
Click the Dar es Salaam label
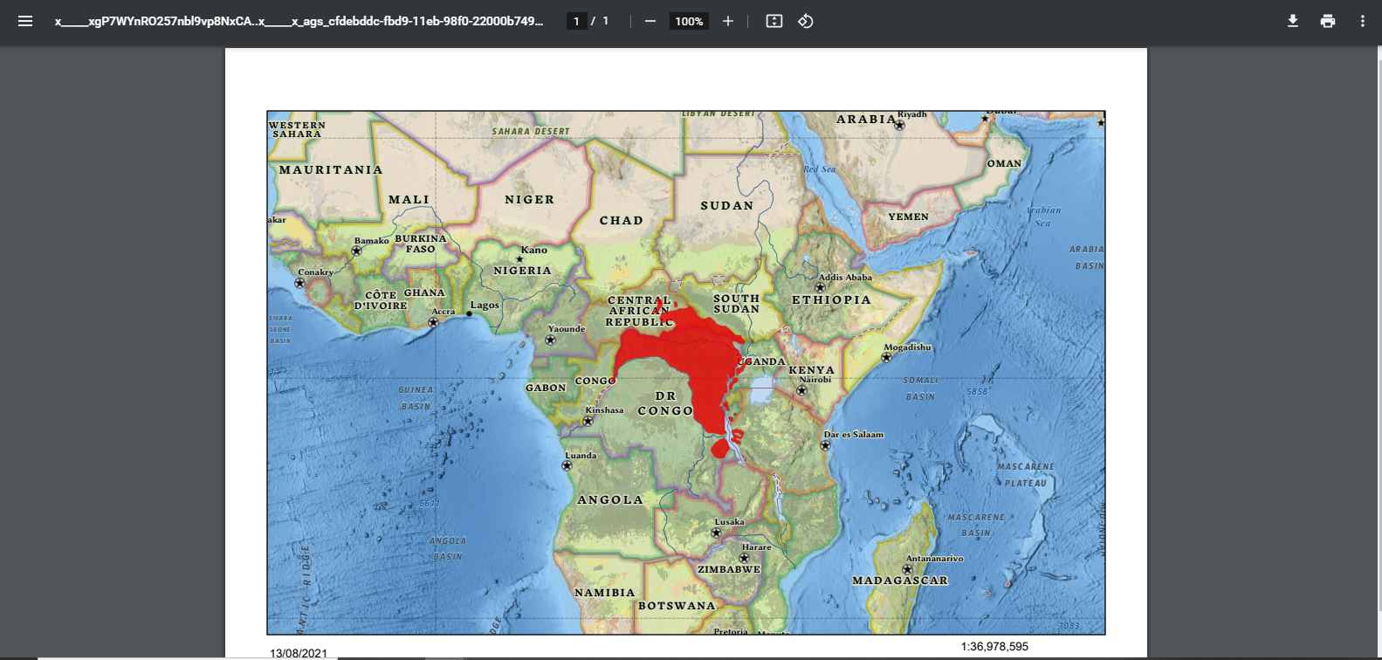pyautogui.click(x=854, y=435)
